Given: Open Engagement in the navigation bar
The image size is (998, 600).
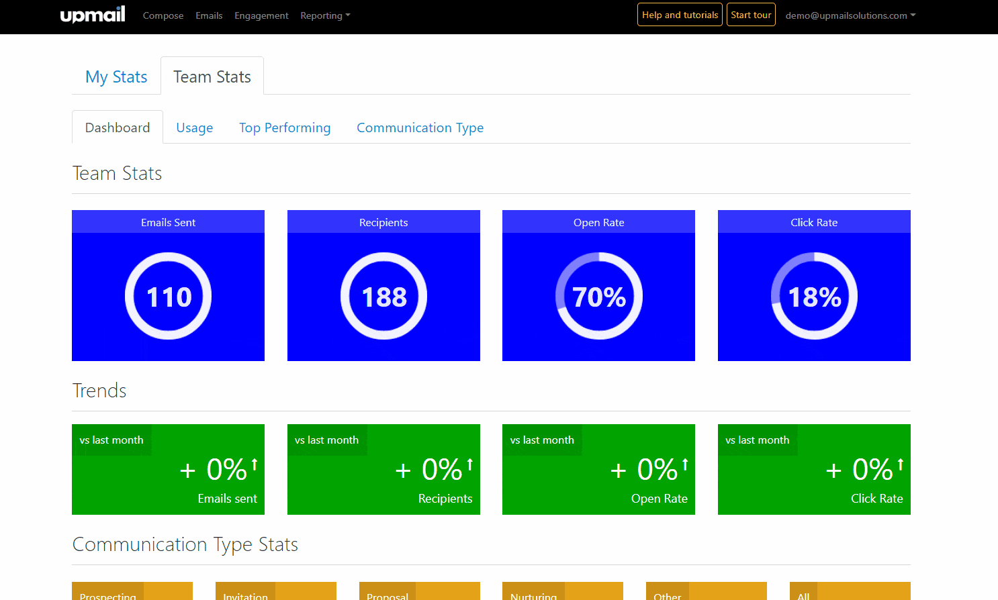Looking at the screenshot, I should [261, 15].
